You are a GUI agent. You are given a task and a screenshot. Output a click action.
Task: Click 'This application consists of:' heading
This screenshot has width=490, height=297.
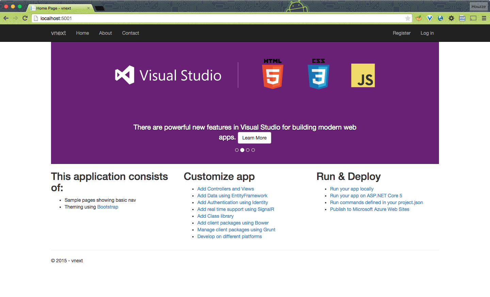tap(110, 182)
